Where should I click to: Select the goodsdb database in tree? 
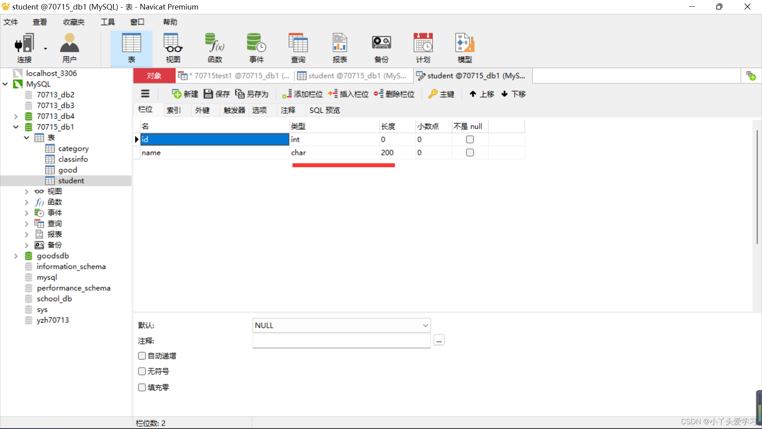[53, 256]
